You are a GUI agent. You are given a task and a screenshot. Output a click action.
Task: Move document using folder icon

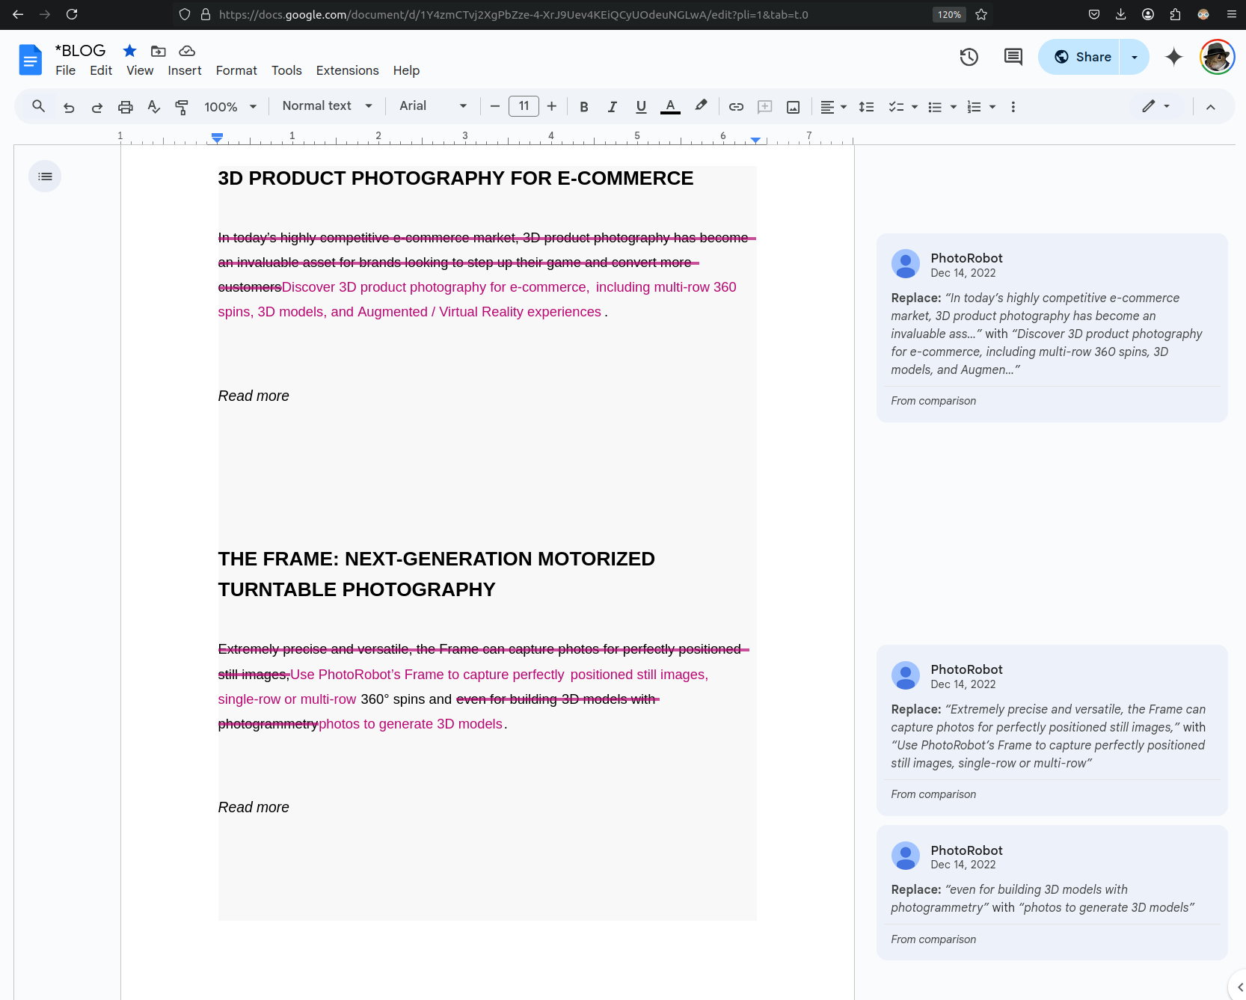click(x=159, y=51)
